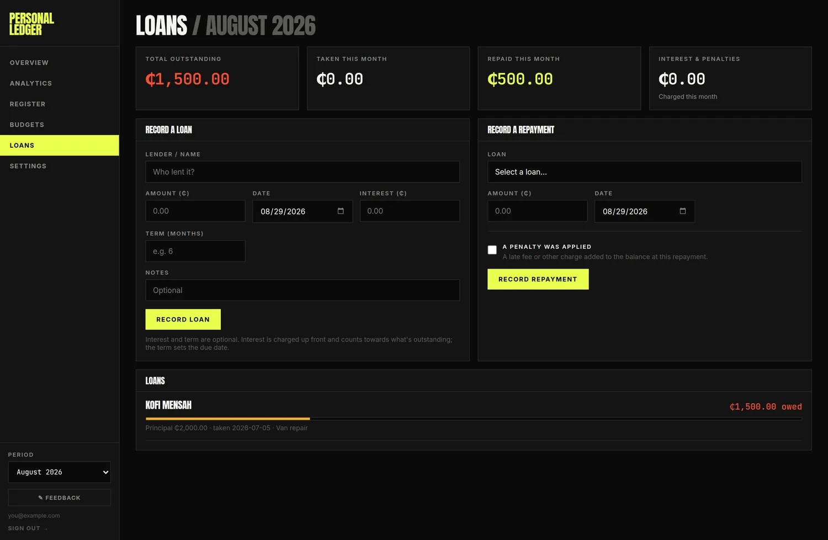Focus the optional Notes field
This screenshot has height=540, width=828.
[302, 290]
